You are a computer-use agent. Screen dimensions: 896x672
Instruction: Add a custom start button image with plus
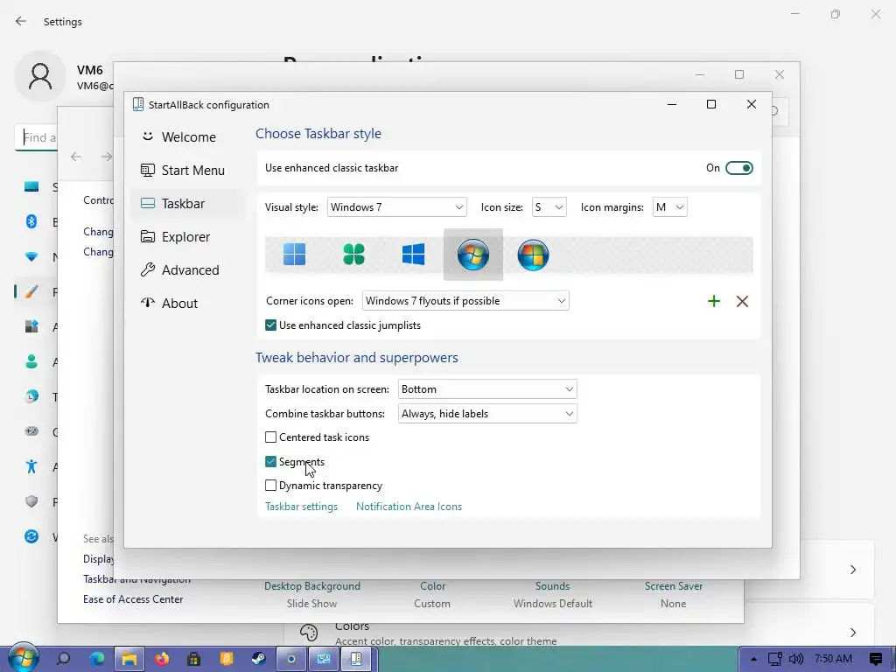click(714, 301)
